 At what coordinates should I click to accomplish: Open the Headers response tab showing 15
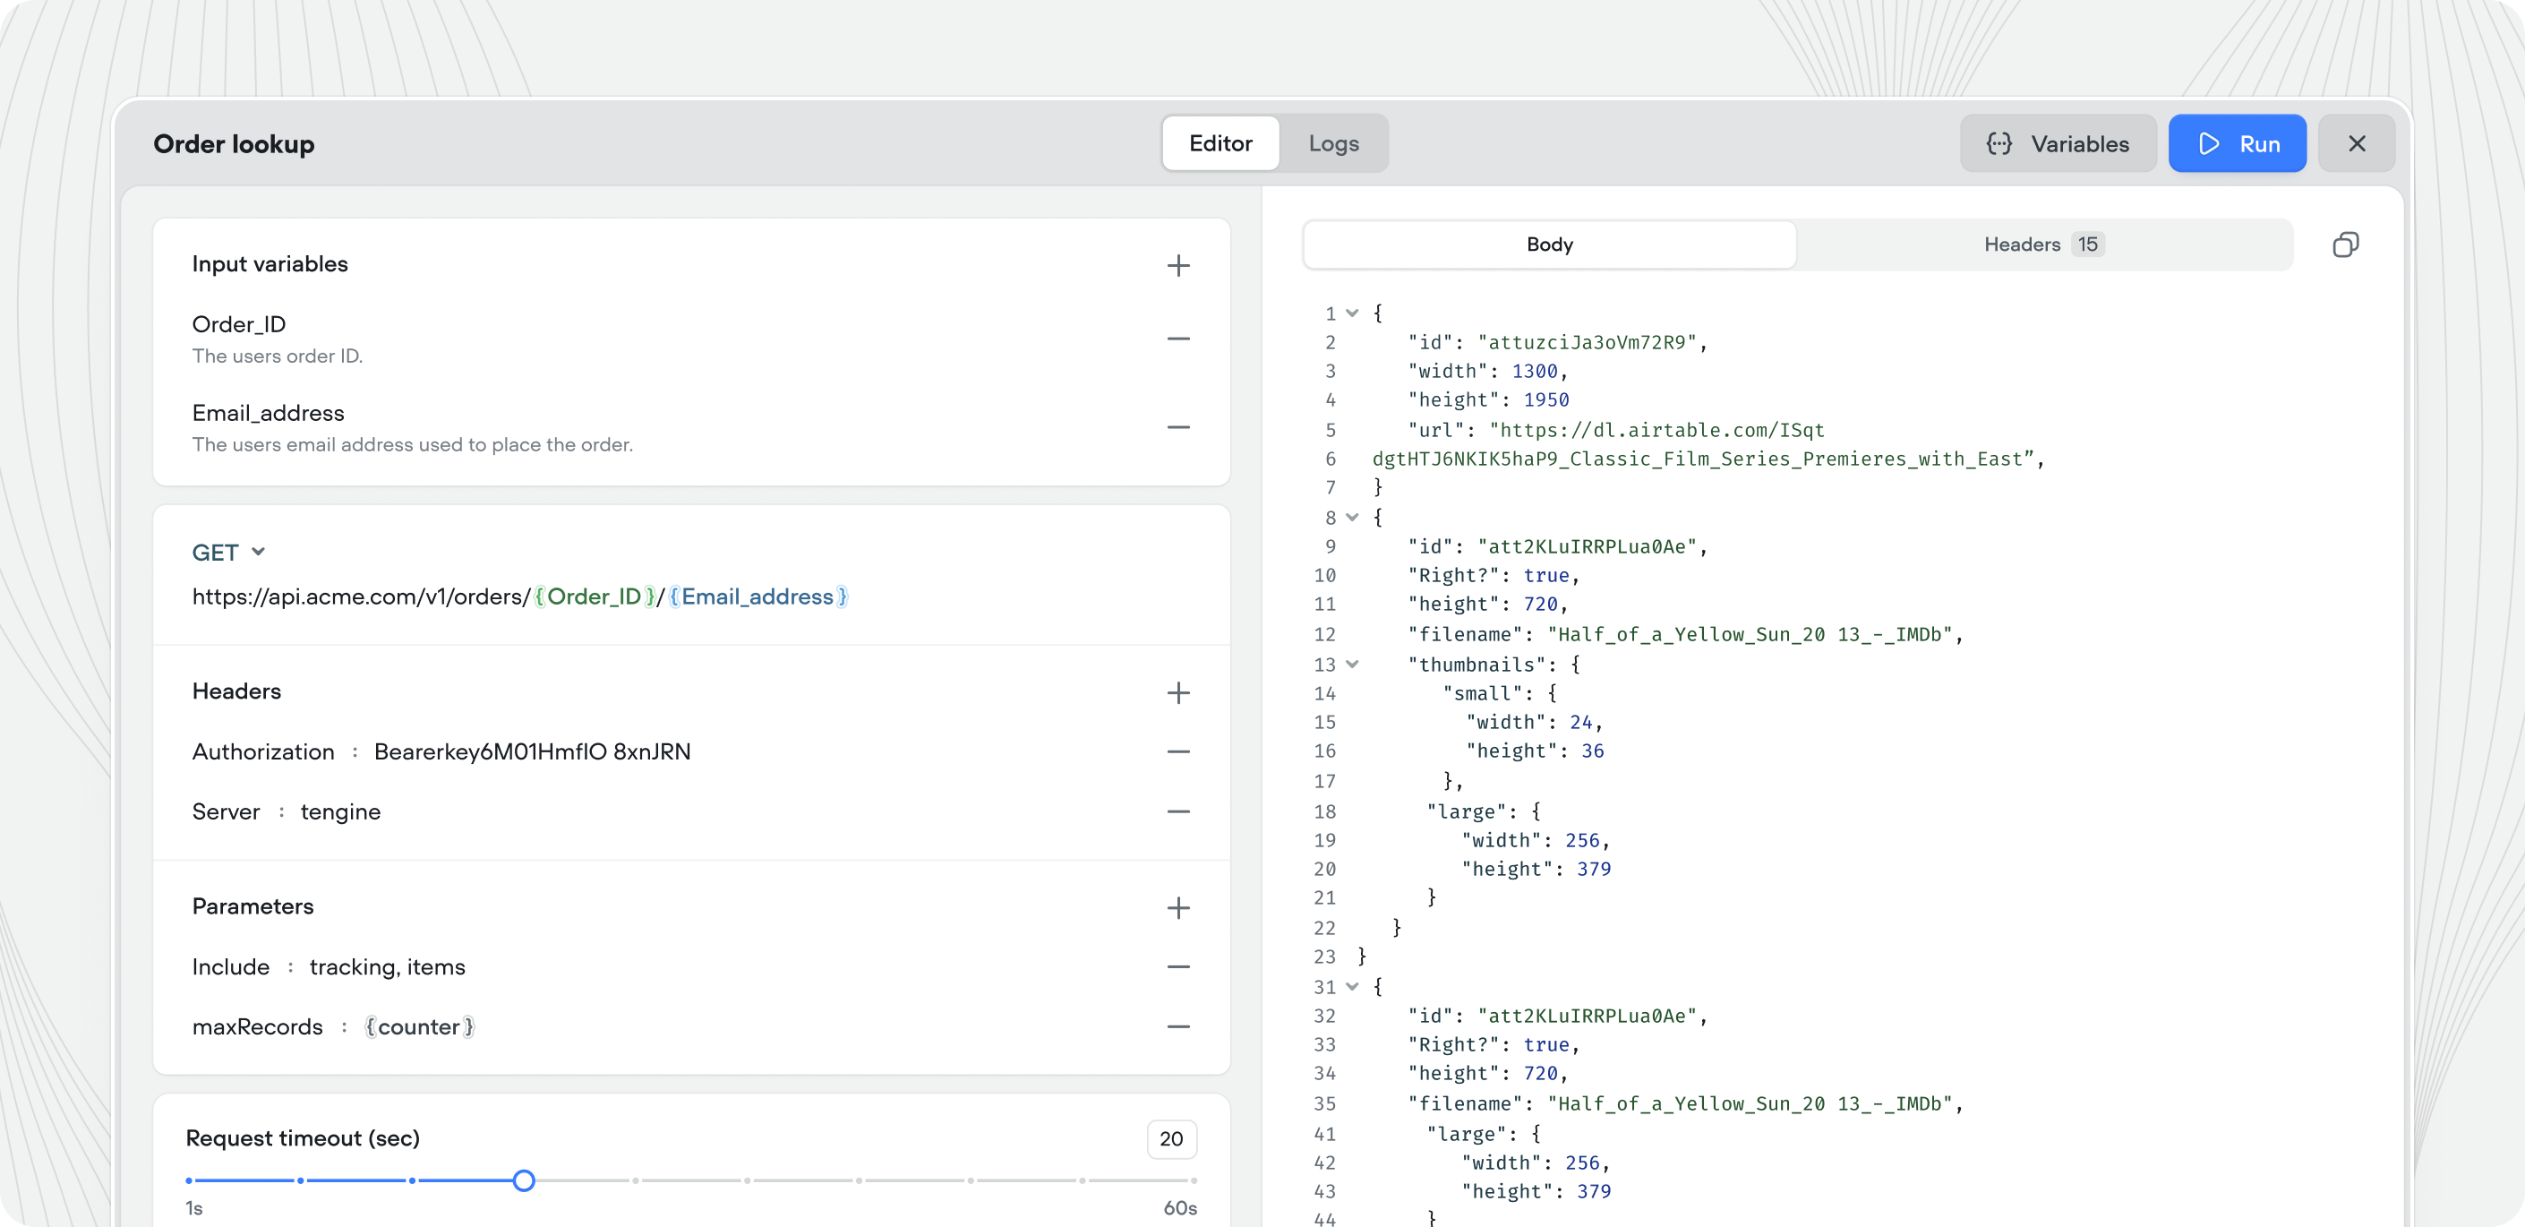pyautogui.click(x=2041, y=245)
